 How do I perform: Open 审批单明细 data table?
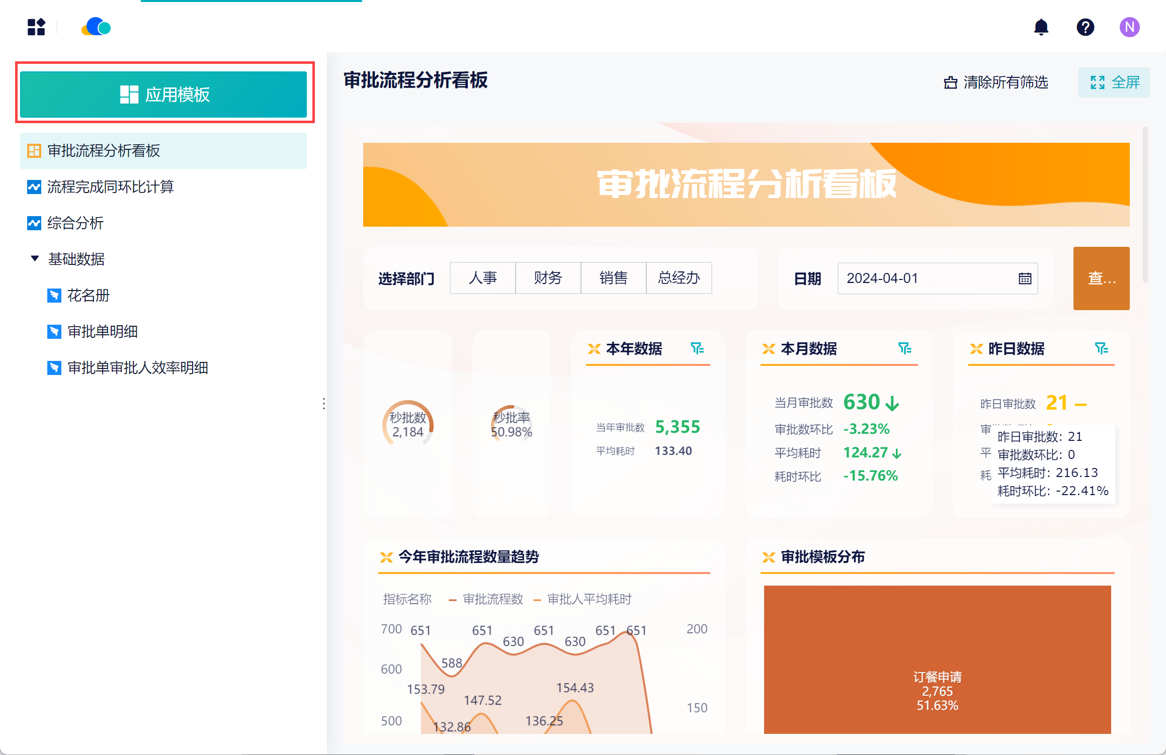tap(103, 332)
